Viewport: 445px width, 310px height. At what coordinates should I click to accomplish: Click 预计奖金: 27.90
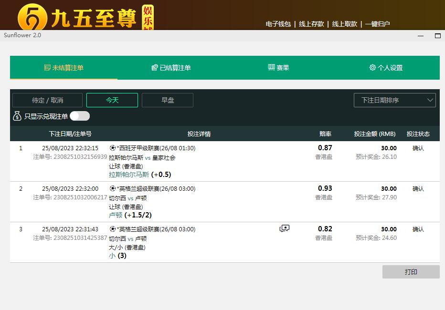coord(376,197)
